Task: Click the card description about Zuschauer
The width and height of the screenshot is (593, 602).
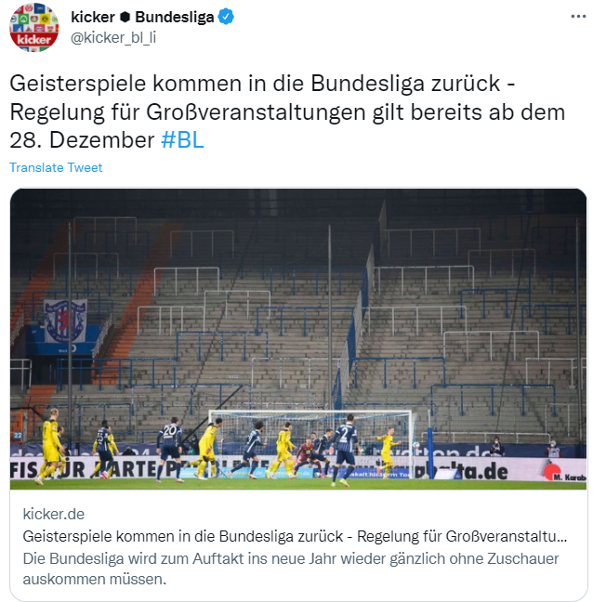Action: pos(291,569)
